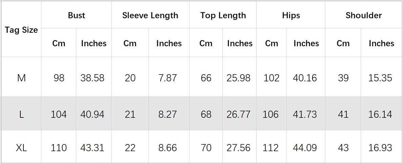
Task: Click the Sleeve Length column header
Action: click(150, 16)
